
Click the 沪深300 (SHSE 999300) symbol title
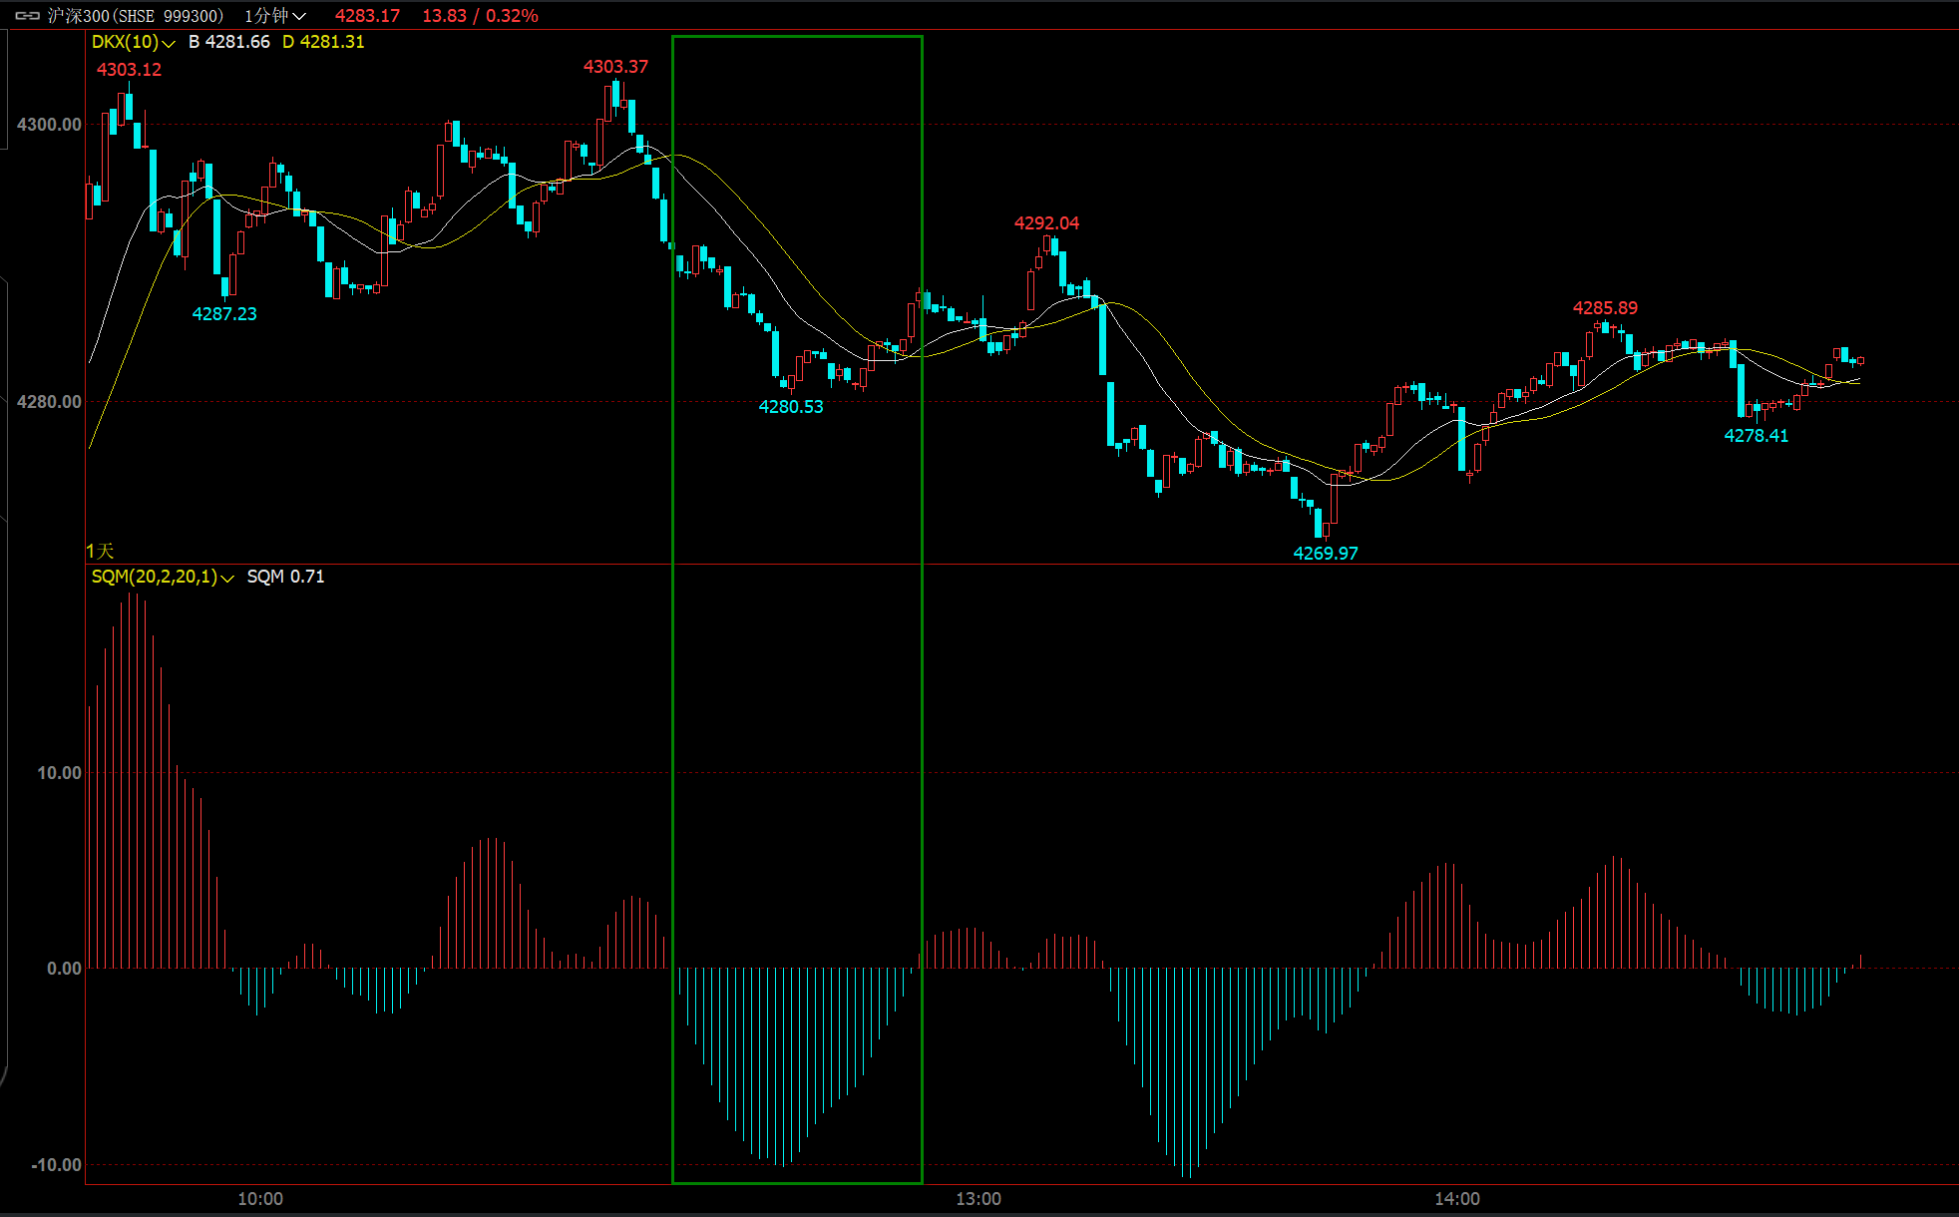pos(136,16)
